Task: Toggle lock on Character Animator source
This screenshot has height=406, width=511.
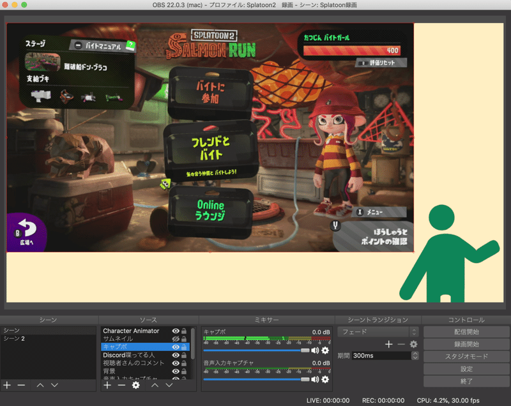Action: pyautogui.click(x=184, y=331)
